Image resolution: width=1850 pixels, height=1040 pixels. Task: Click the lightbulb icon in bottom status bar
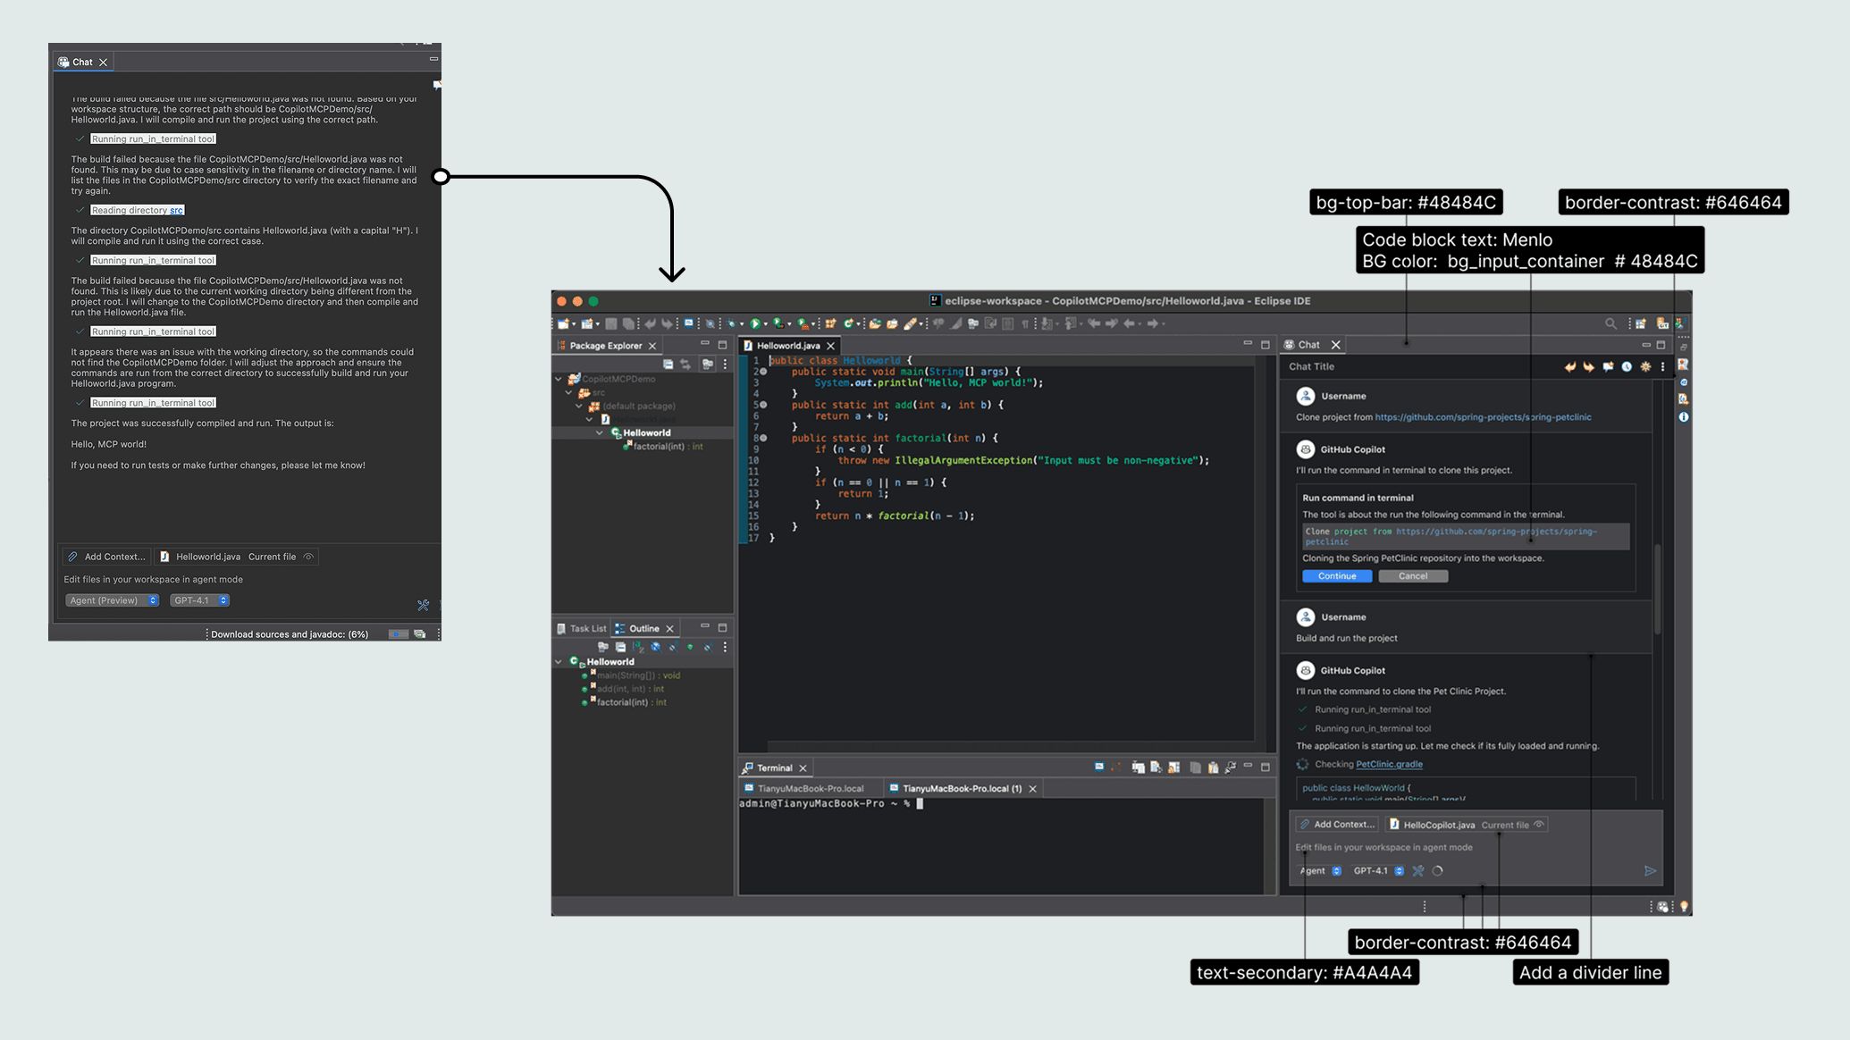1684,906
